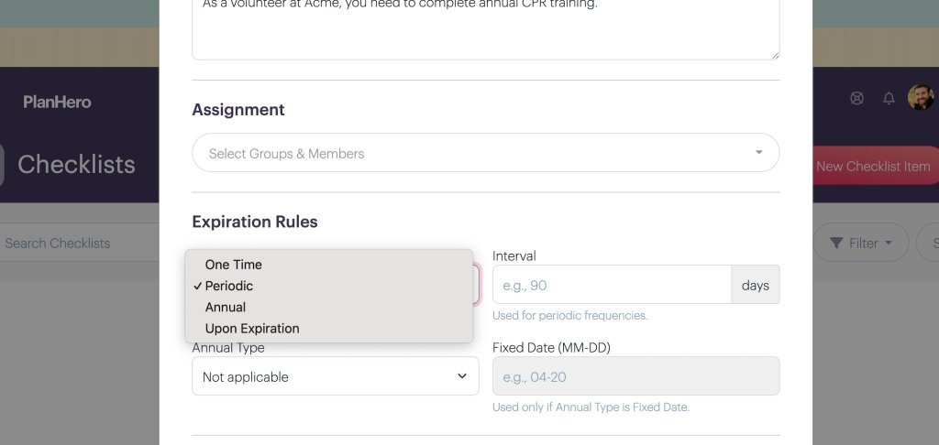Click the Filter funnel icon

tap(836, 243)
